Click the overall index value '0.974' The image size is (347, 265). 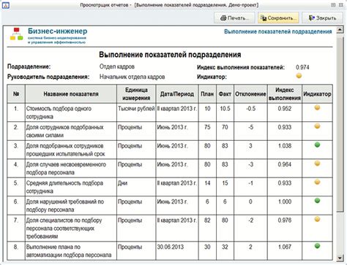click(302, 67)
